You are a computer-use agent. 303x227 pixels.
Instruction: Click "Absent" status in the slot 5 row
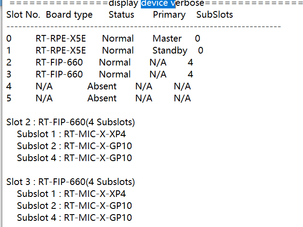tap(102, 98)
